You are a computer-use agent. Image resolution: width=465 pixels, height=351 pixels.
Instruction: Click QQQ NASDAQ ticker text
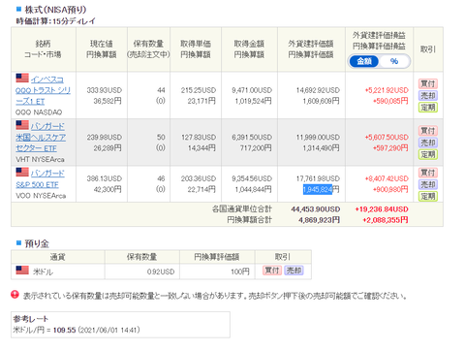[x=39, y=112]
